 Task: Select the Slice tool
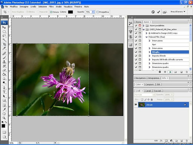4,48
